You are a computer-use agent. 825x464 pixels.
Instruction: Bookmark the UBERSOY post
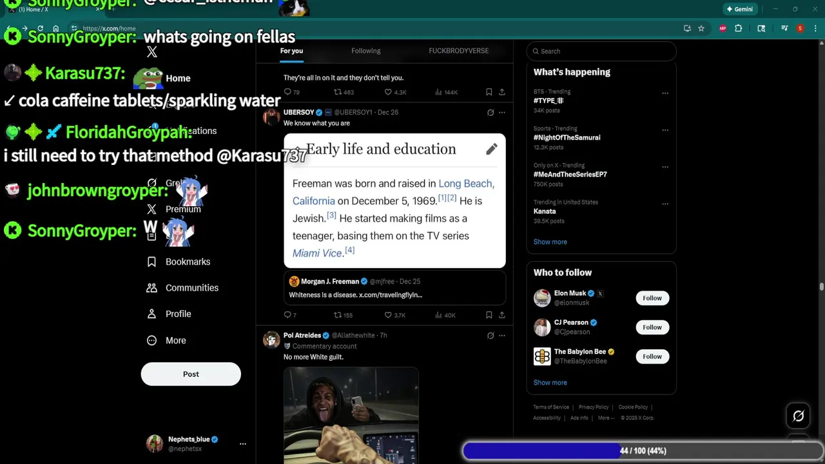coord(489,315)
